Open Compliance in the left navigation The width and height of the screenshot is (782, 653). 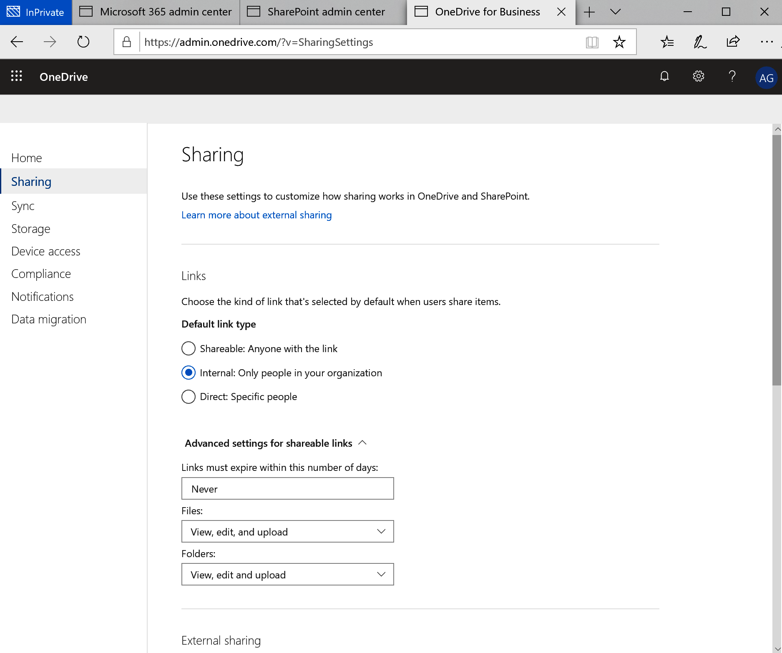[x=41, y=274]
